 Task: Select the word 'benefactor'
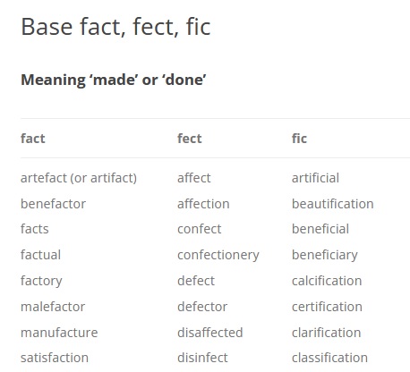(53, 204)
